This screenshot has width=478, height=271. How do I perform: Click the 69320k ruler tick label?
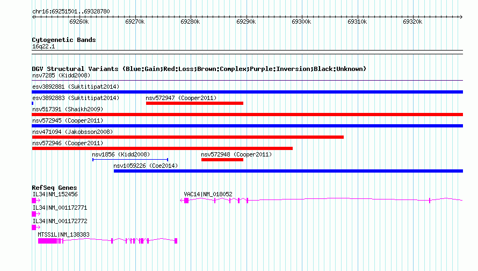pyautogui.click(x=412, y=22)
